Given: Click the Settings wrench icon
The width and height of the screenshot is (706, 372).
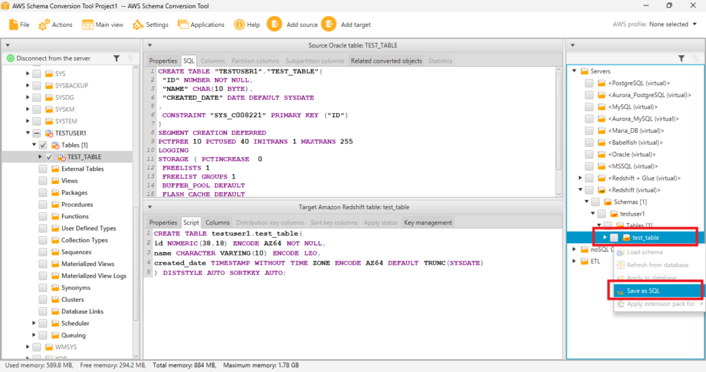Looking at the screenshot, I should (138, 24).
